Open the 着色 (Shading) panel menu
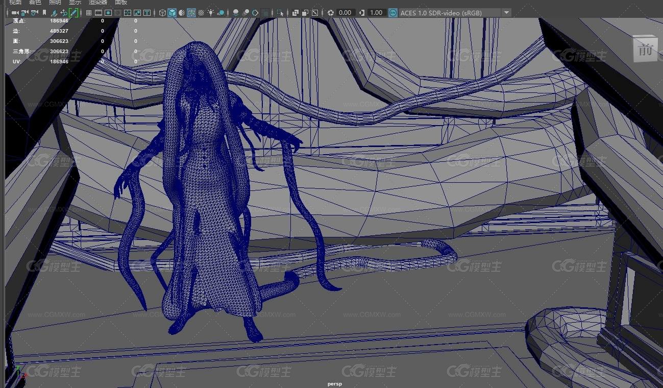 click(35, 2)
